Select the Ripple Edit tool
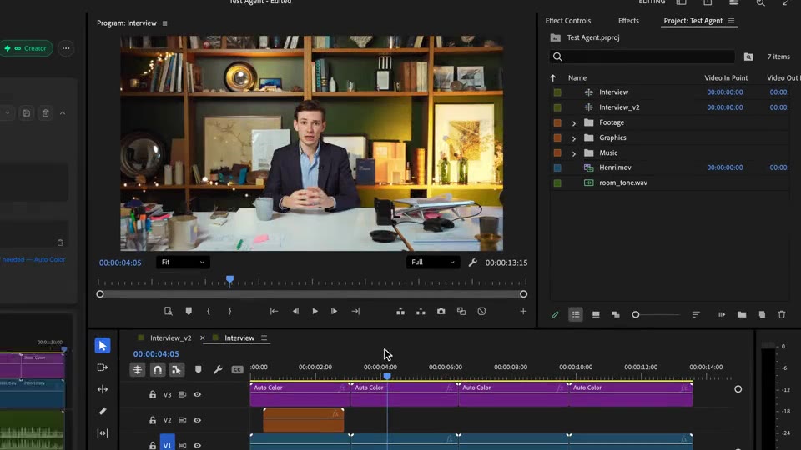This screenshot has width=801, height=450. tap(103, 389)
